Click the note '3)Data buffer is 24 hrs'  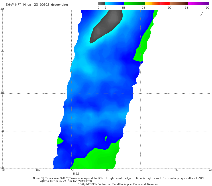click(66, 181)
